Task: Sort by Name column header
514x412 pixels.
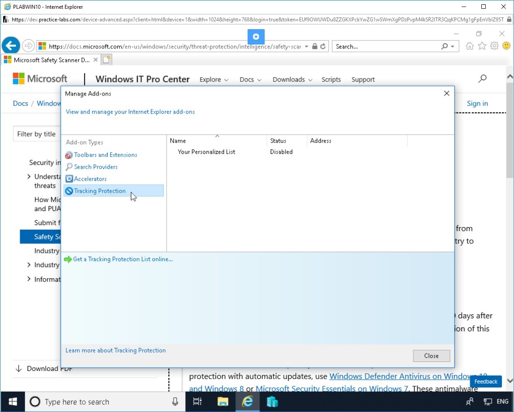Action: pos(217,141)
